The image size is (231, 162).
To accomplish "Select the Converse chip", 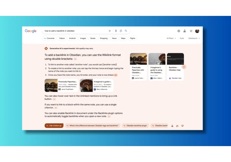I will pos(49,38).
